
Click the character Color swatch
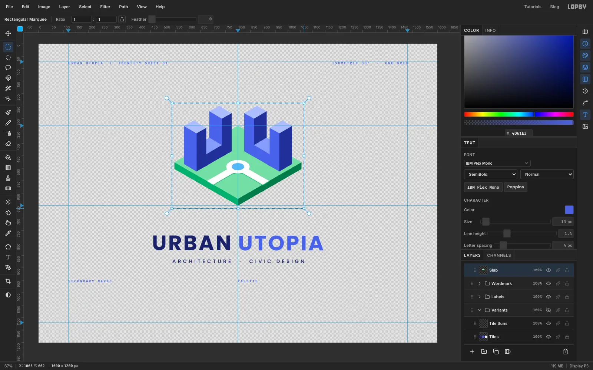tap(569, 210)
